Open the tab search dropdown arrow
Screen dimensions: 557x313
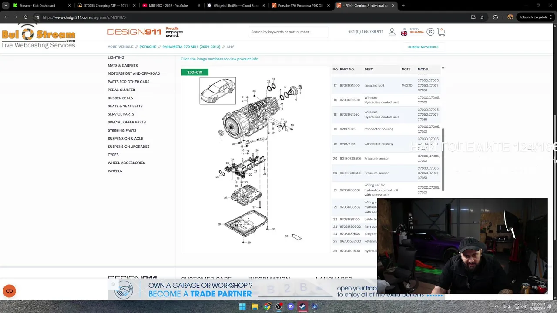point(5,6)
